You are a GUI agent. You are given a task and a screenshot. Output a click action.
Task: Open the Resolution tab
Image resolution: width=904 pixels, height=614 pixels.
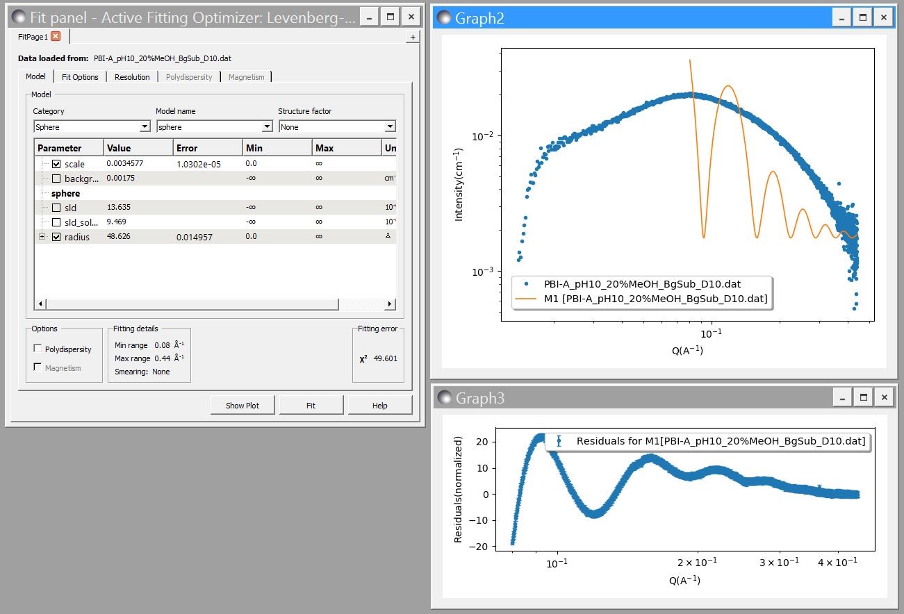132,77
